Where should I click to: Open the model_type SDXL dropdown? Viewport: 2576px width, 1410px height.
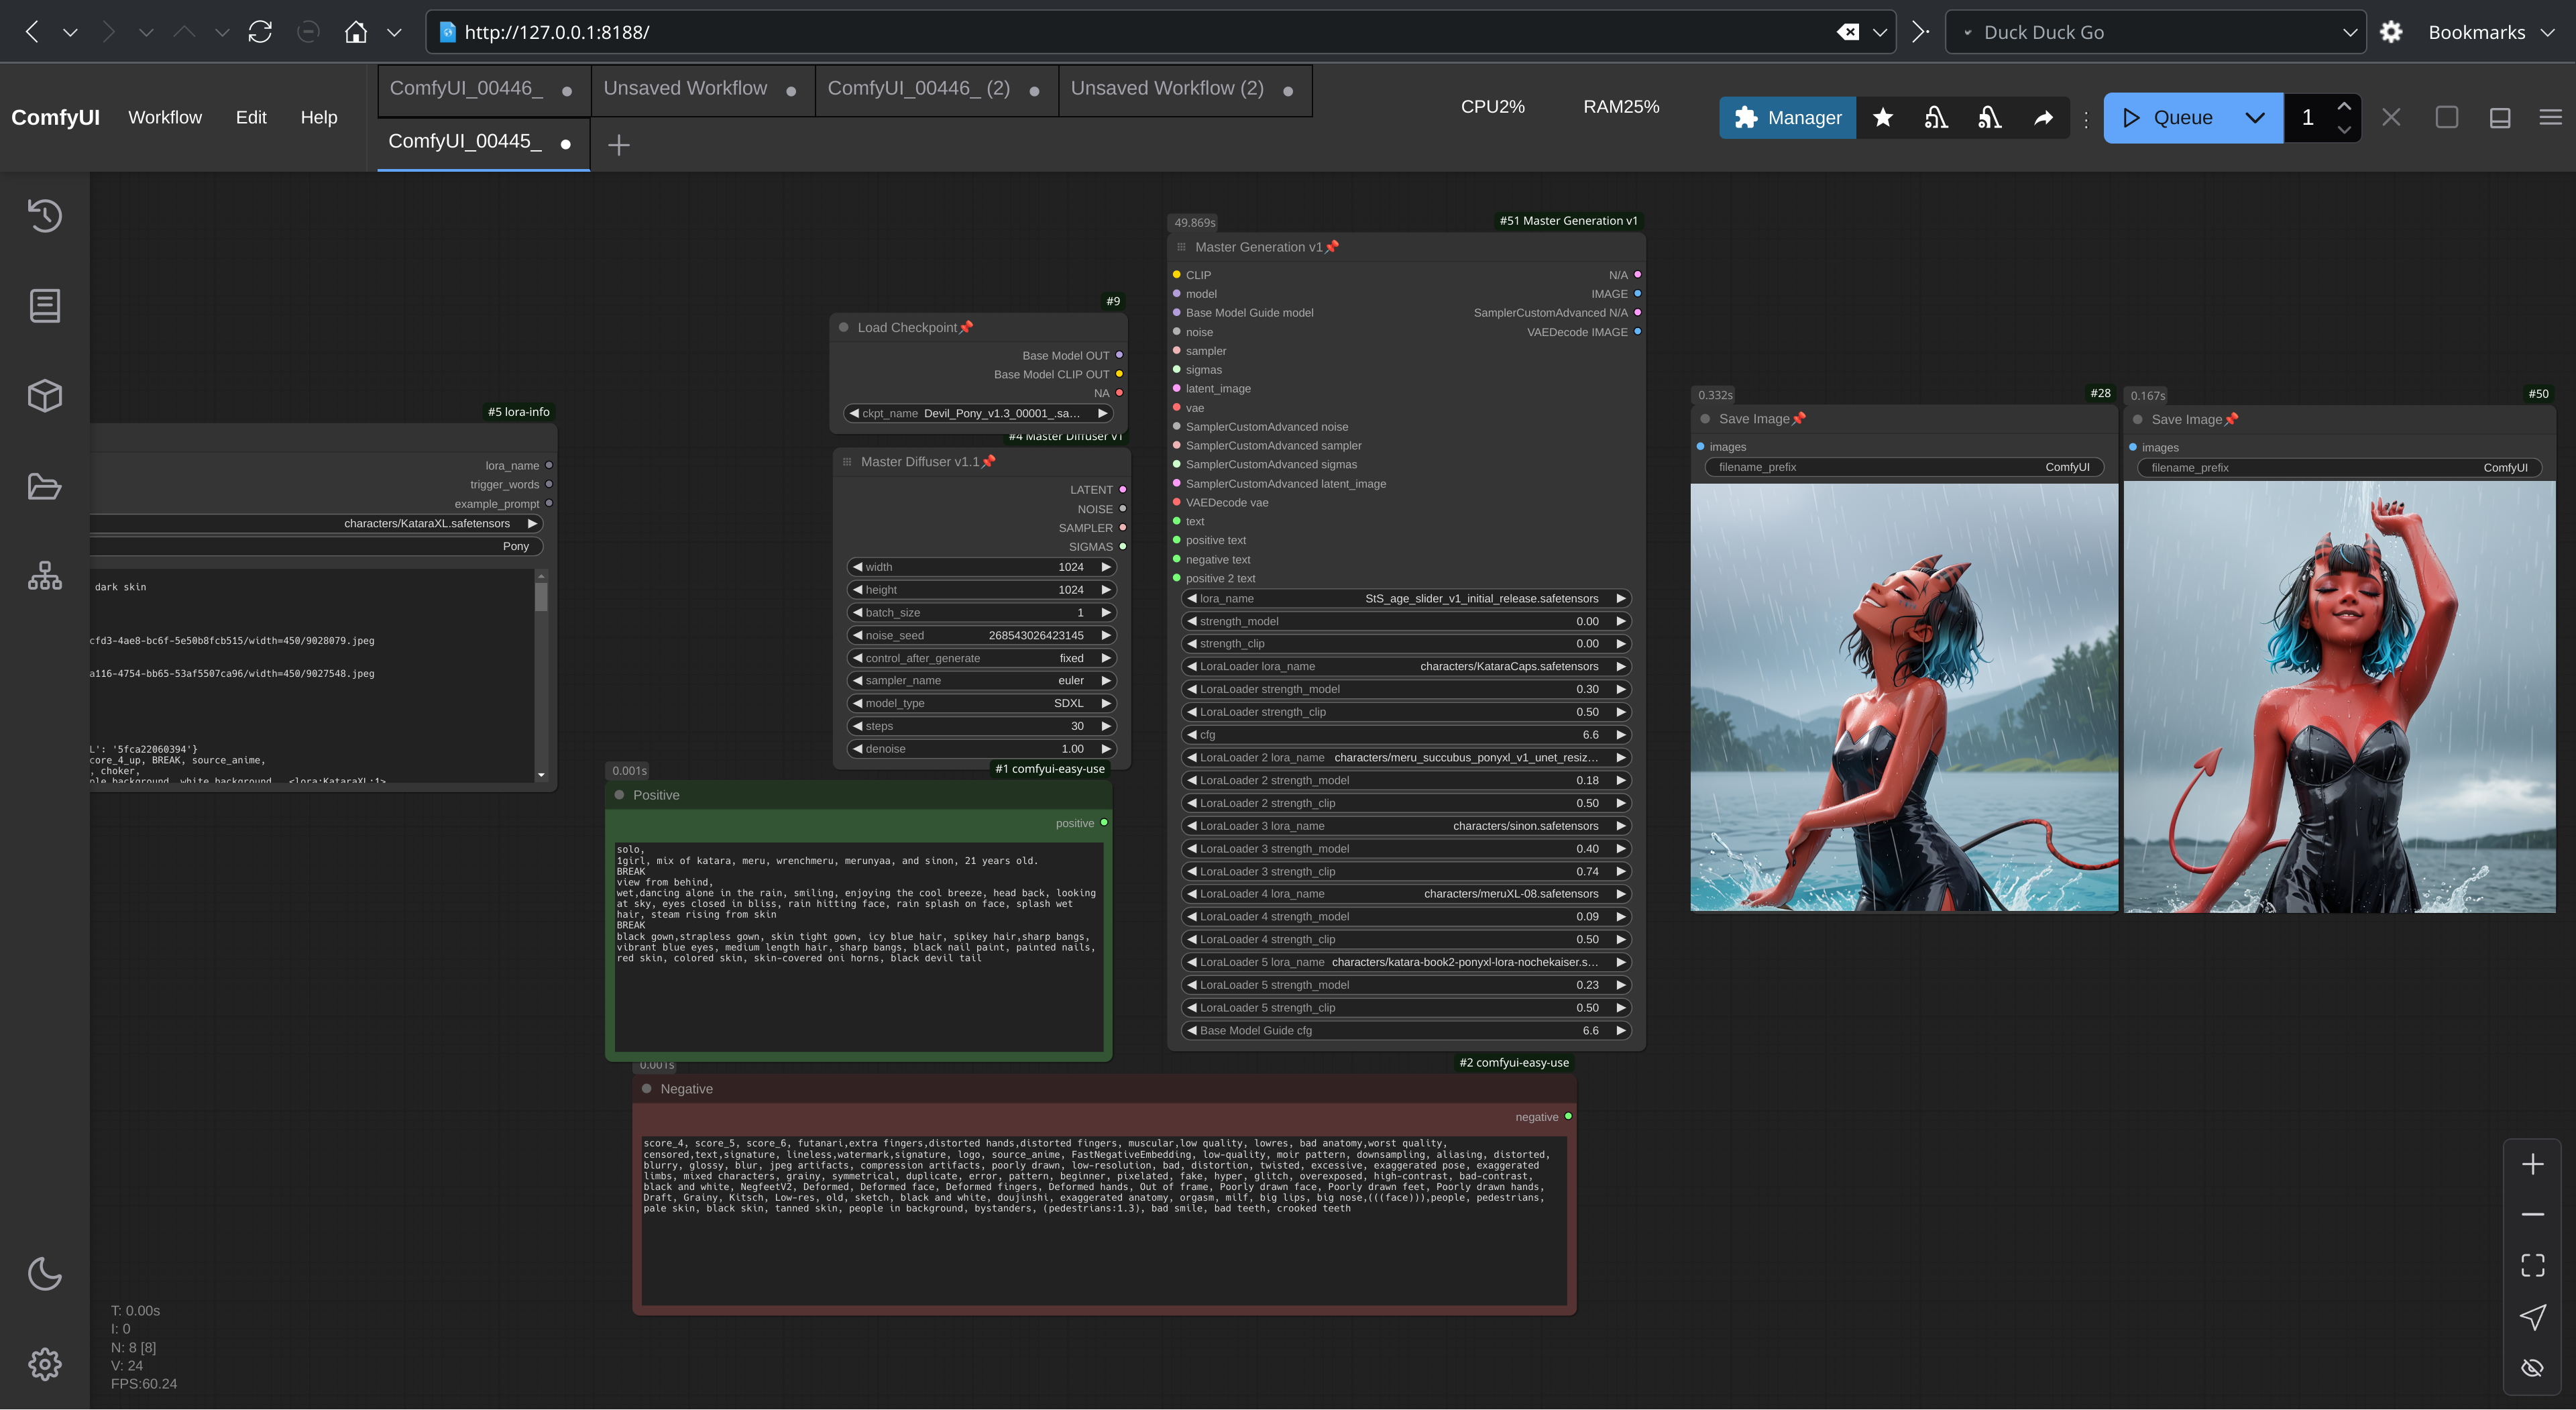(981, 703)
